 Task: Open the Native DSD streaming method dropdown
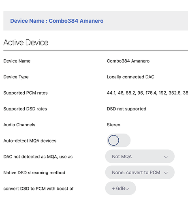click(x=140, y=173)
